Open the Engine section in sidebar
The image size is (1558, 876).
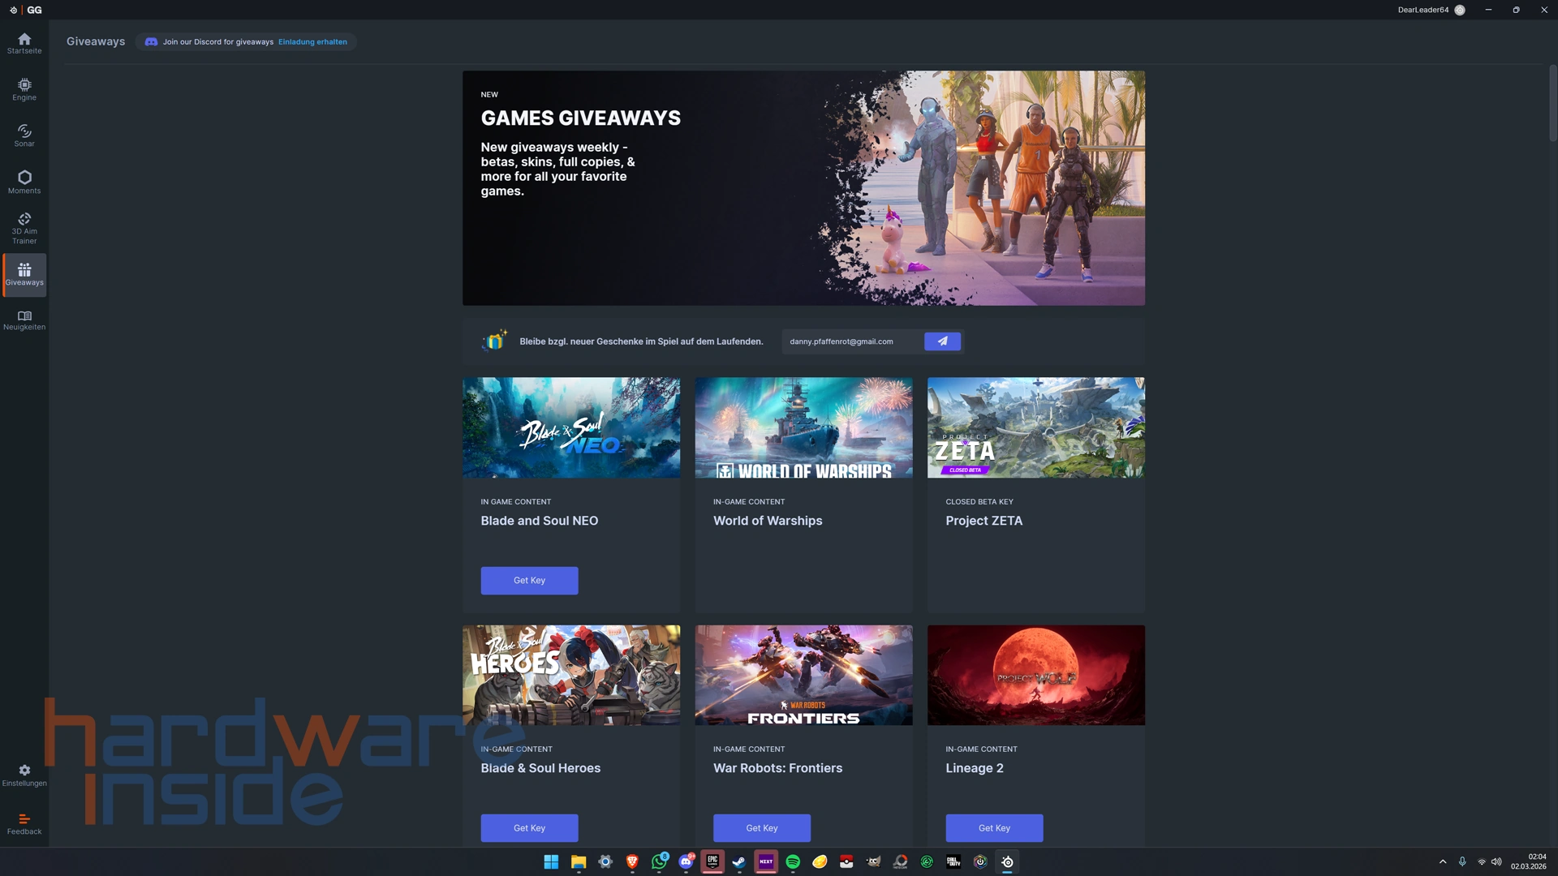(24, 89)
